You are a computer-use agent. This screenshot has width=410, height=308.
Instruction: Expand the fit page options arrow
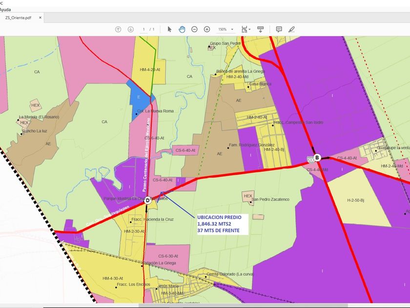(x=250, y=29)
